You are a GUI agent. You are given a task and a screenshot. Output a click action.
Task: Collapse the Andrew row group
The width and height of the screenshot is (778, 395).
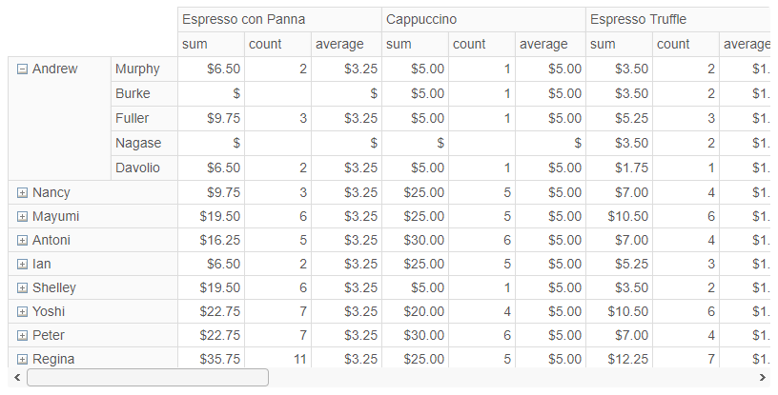pyautogui.click(x=22, y=69)
